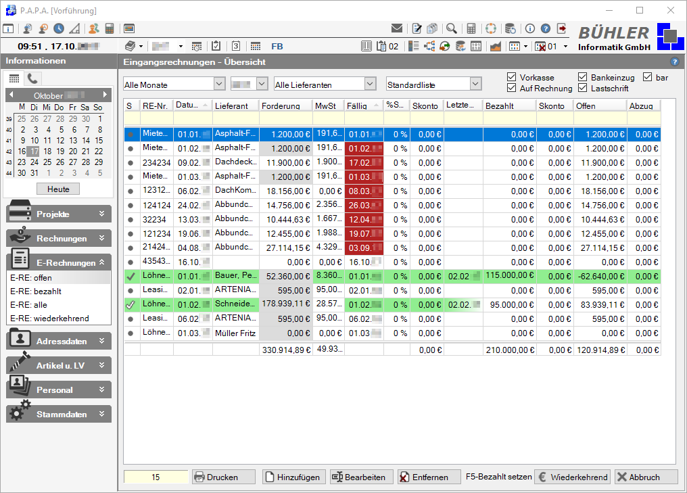
Task: Open the magnifier search icon
Action: [451, 28]
